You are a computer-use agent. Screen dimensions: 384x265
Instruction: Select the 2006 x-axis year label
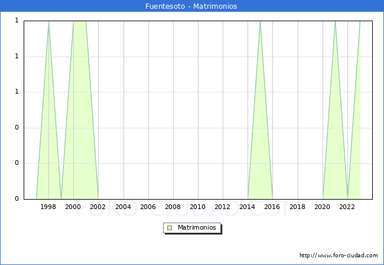pos(148,207)
